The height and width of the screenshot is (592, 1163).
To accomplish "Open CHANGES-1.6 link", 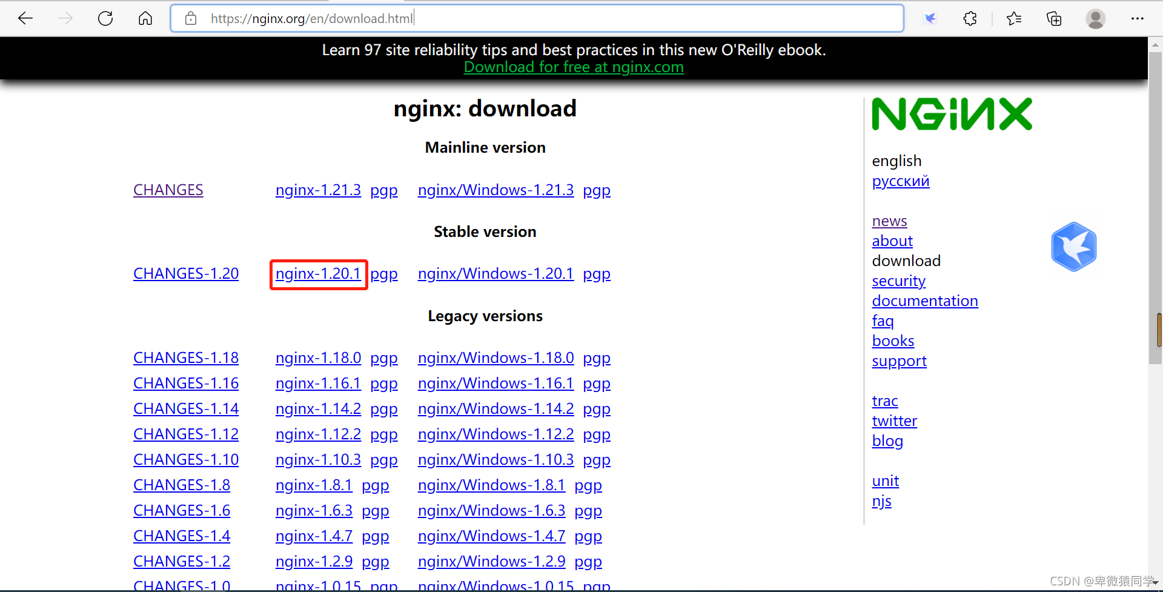I will click(182, 511).
